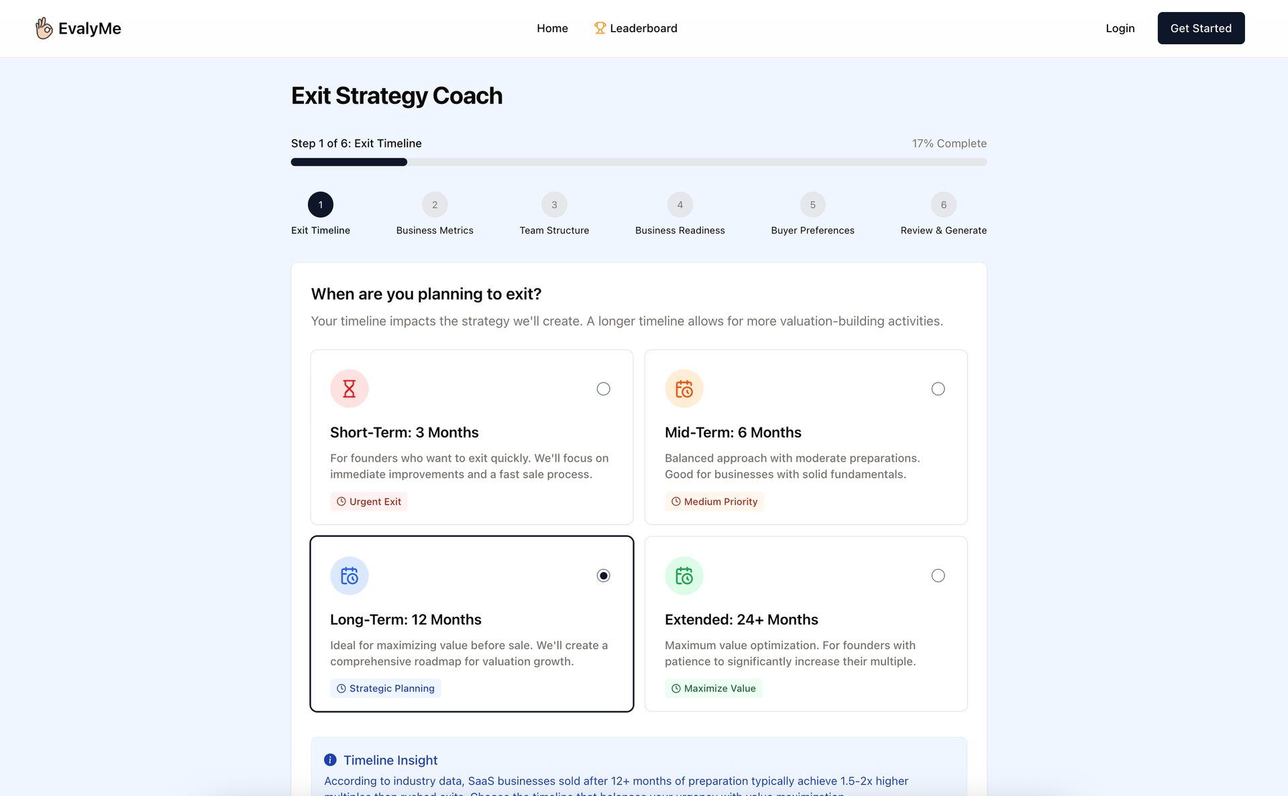Viewport: 1288px width, 796px height.
Task: Select the Mid-Term: 6 Months radio button
Action: coord(938,389)
